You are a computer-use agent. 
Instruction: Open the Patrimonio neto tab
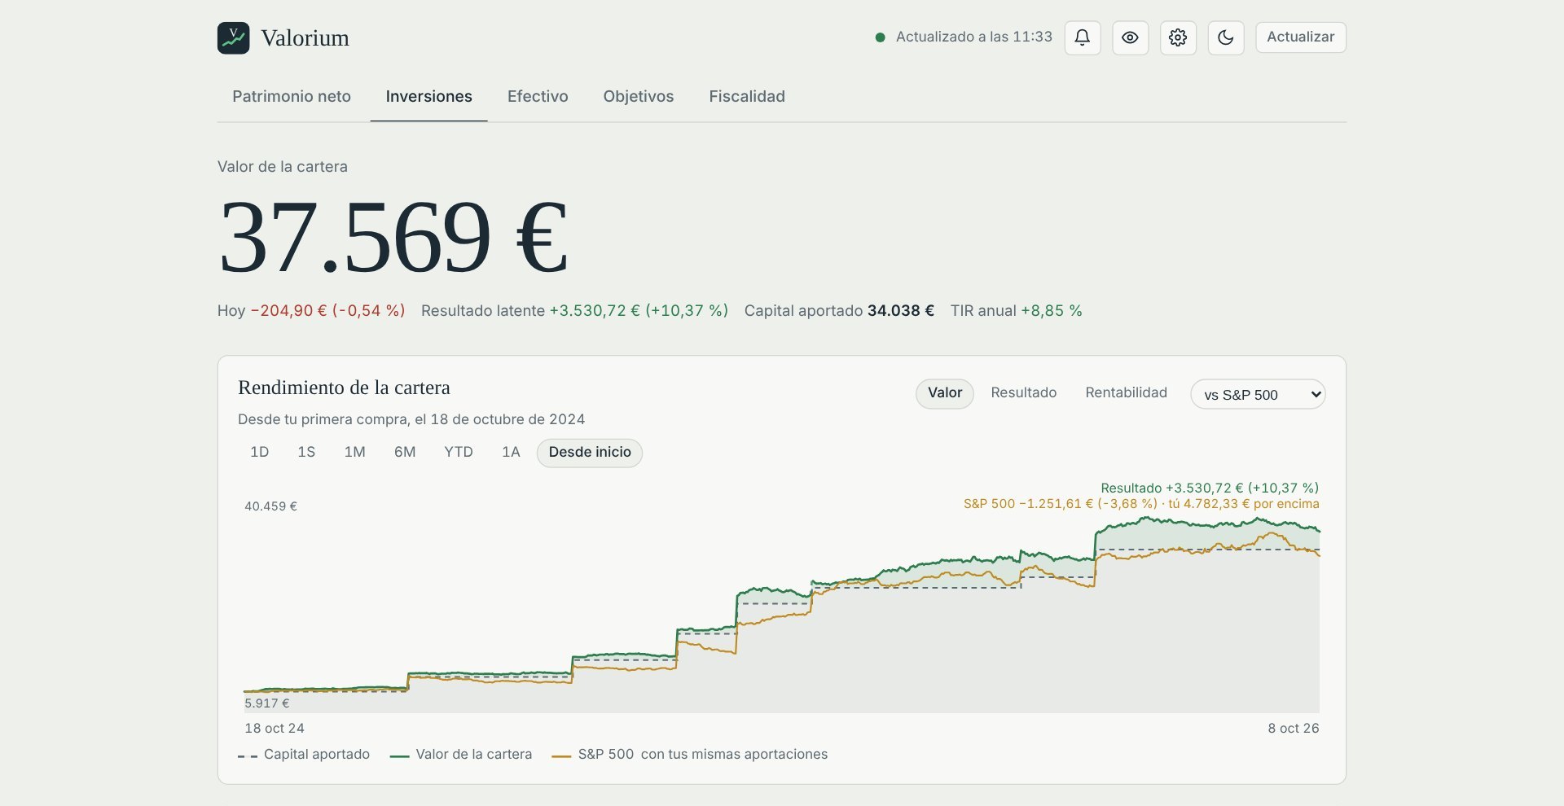click(x=292, y=96)
